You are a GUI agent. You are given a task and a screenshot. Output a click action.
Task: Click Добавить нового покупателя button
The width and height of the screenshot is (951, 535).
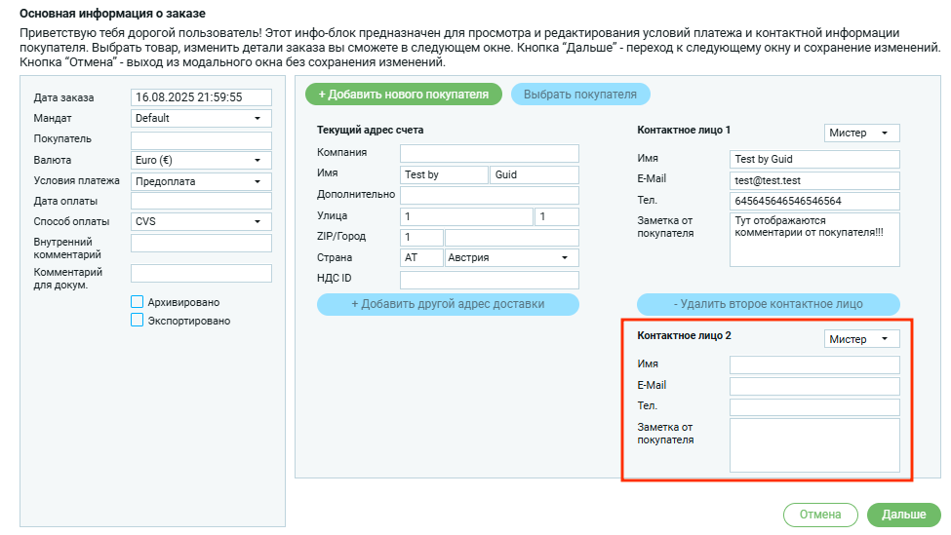point(404,95)
